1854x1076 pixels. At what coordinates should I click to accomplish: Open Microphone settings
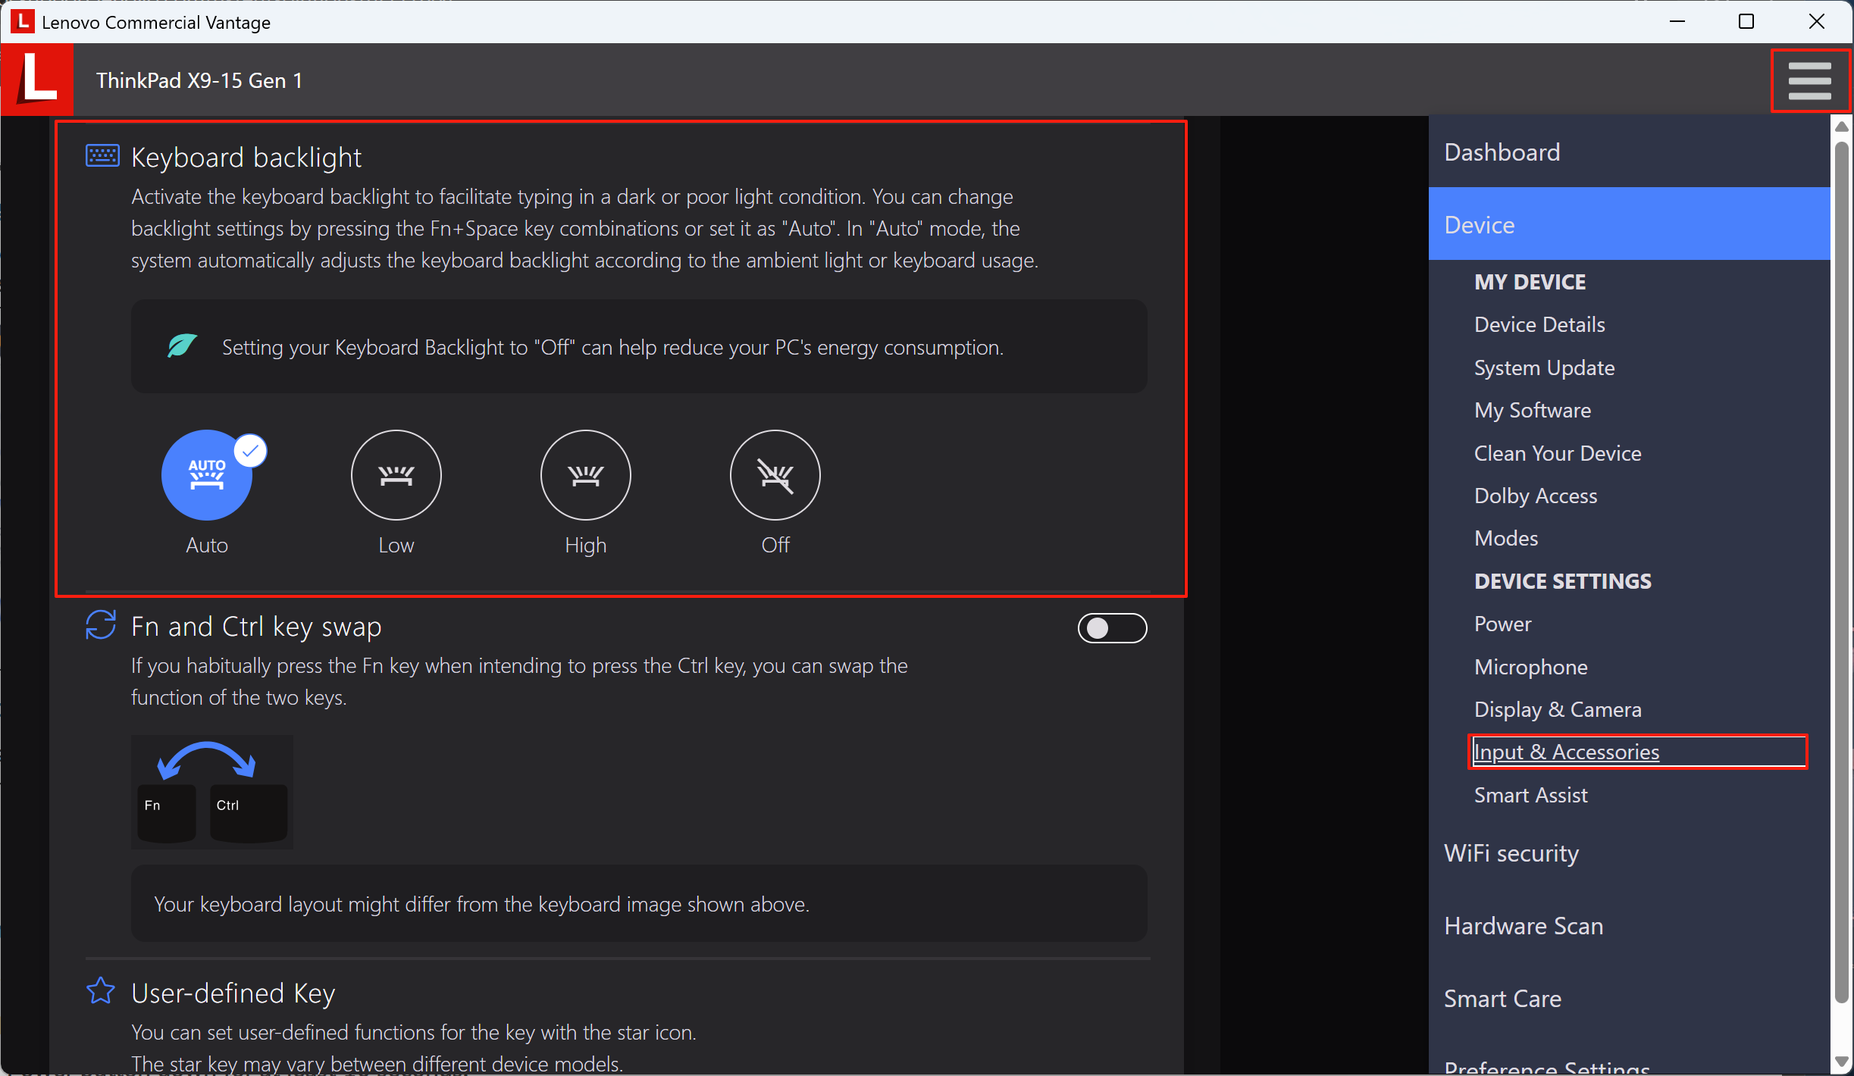click(x=1530, y=667)
